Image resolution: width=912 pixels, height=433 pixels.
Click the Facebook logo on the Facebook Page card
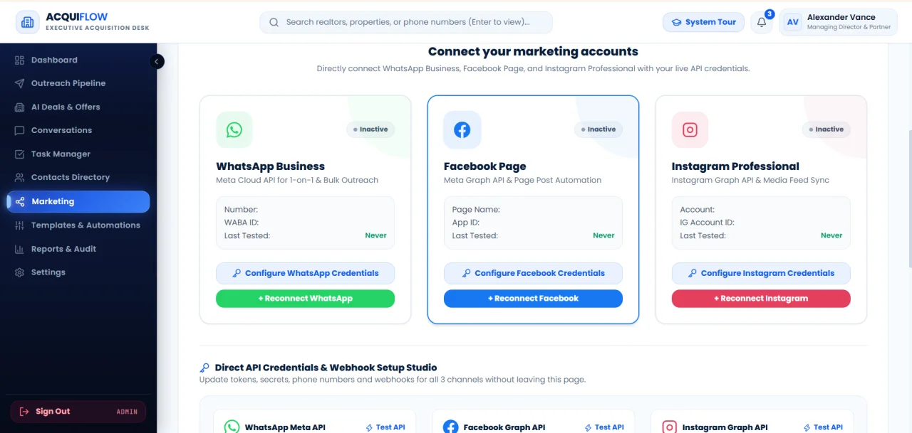tap(462, 129)
